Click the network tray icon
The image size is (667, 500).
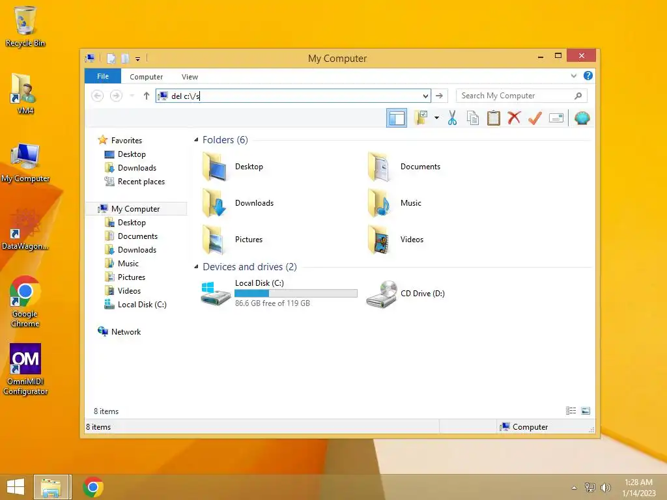point(590,488)
